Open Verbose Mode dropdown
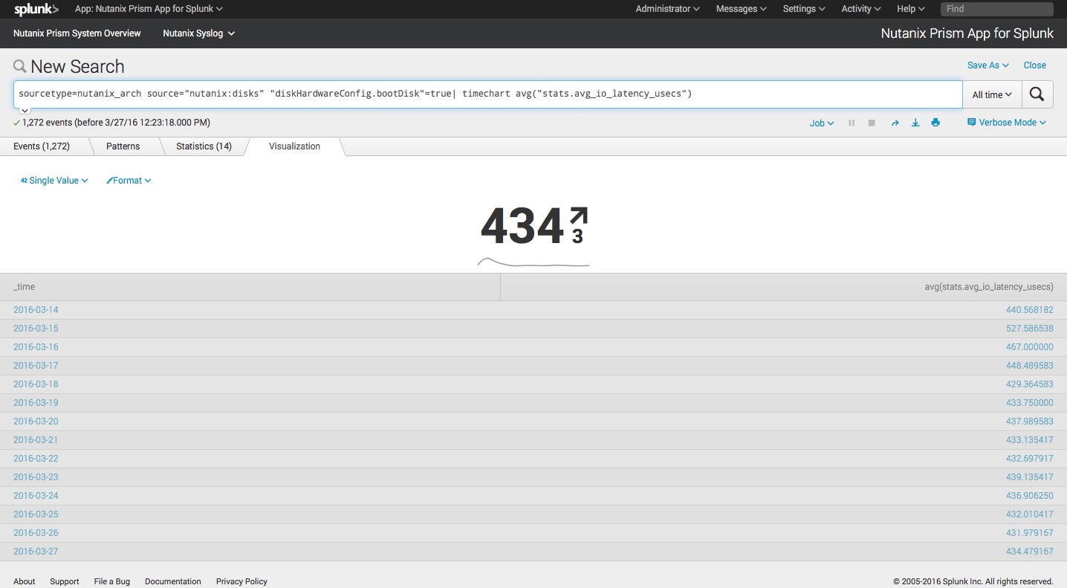Image resolution: width=1067 pixels, height=588 pixels. coord(1006,123)
